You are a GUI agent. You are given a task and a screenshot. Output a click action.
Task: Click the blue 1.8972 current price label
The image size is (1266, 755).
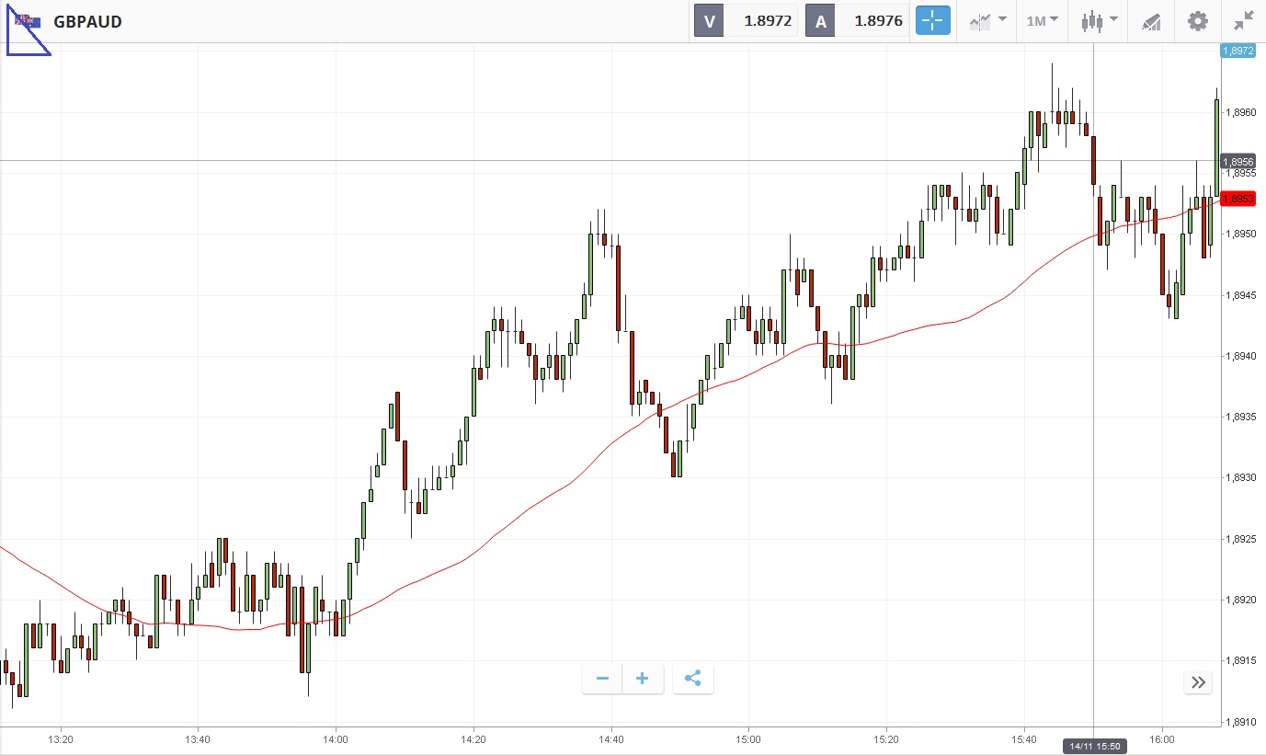[1238, 51]
